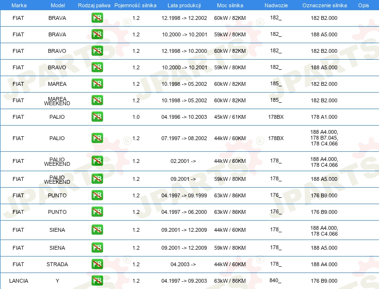The width and height of the screenshot is (379, 289).
Task: Click years 04.1997 -> 09.1999
Action: [x=184, y=195]
